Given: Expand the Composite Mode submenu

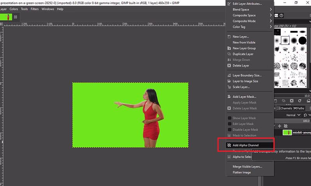Looking at the screenshot, I should [250, 21].
